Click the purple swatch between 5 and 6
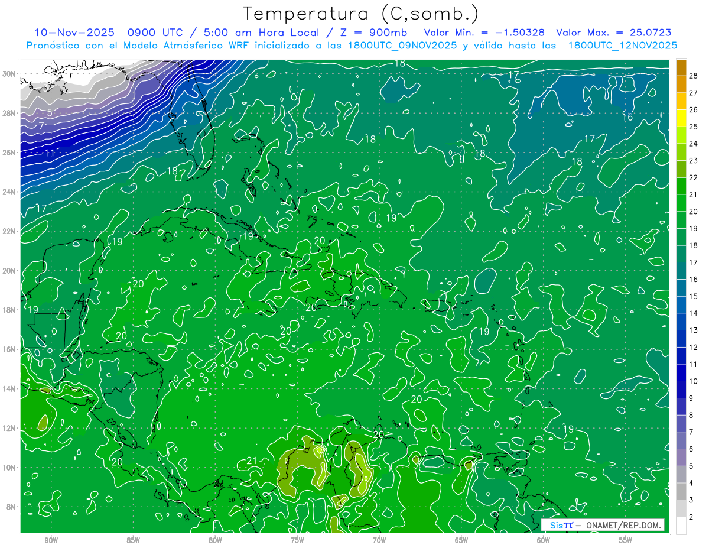This screenshot has height=548, width=709. pos(682,458)
